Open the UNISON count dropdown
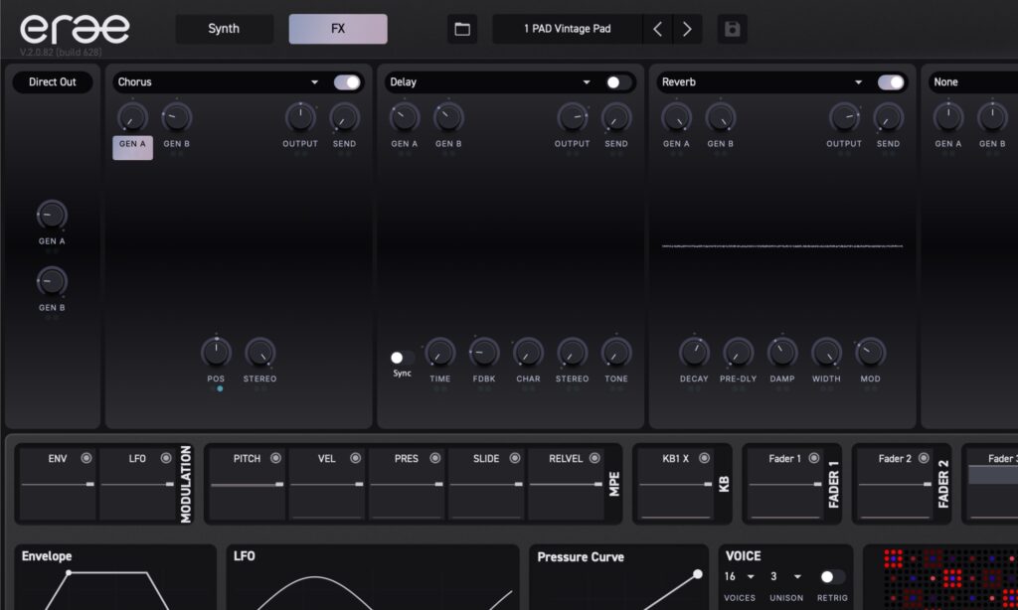The width and height of the screenshot is (1018, 610). 785,576
